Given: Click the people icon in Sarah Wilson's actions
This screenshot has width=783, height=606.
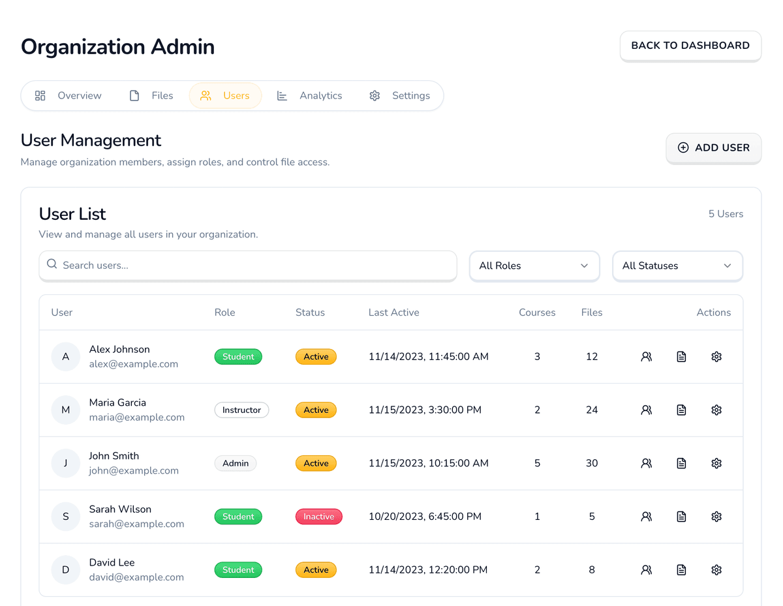Looking at the screenshot, I should click(646, 516).
